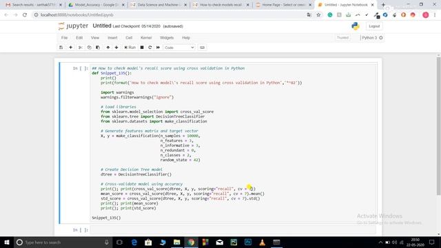Click the line 'dtree = DecisionTreeClassifier()'
The height and width of the screenshot is (248, 441).
click(x=136, y=174)
